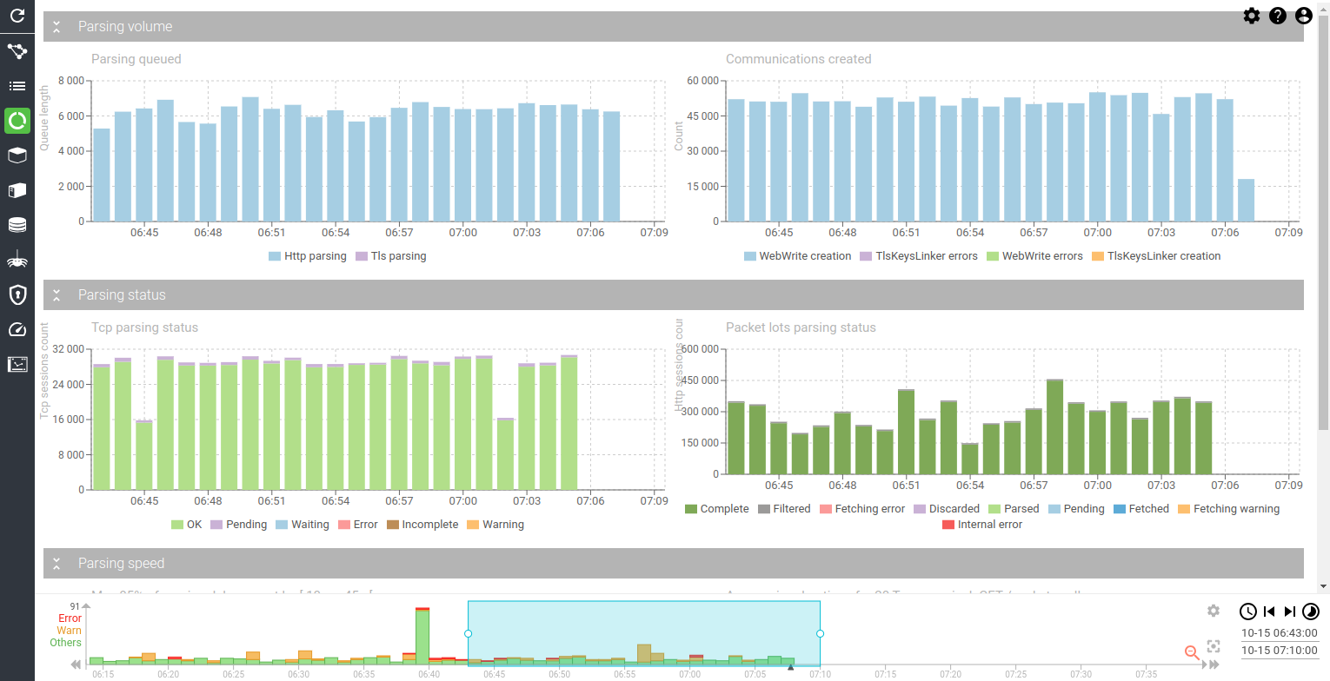Viewport: 1330px width, 681px height.
Task: Click the Communications created chart title
Action: [799, 59]
